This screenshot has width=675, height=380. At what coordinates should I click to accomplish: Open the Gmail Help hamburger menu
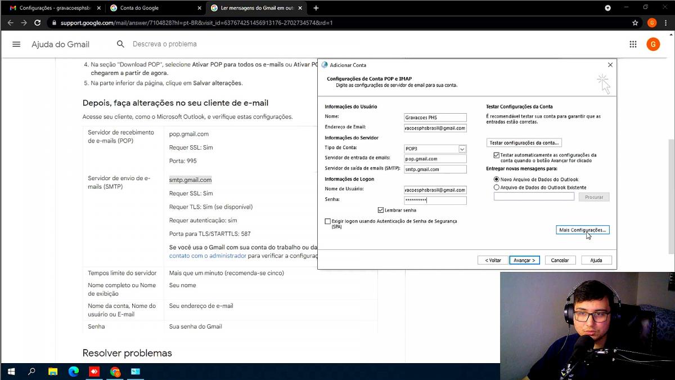pyautogui.click(x=16, y=44)
